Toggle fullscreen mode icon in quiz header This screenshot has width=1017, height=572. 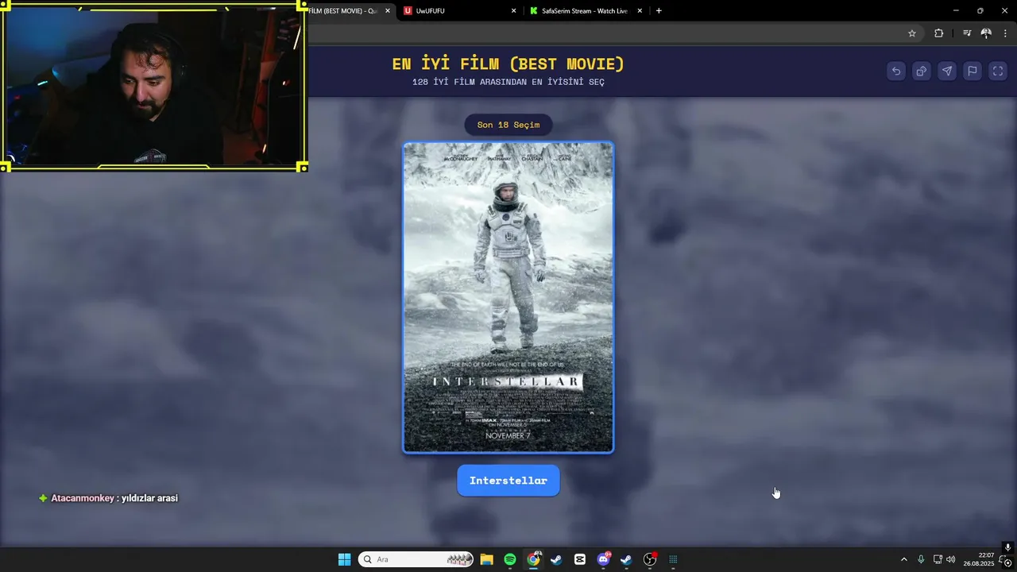(998, 71)
